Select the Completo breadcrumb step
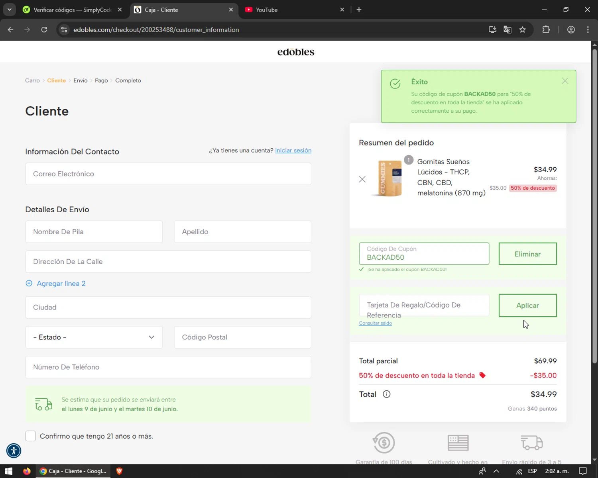 [128, 80]
